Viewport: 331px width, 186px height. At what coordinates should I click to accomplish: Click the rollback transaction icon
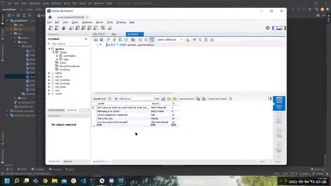point(146,40)
